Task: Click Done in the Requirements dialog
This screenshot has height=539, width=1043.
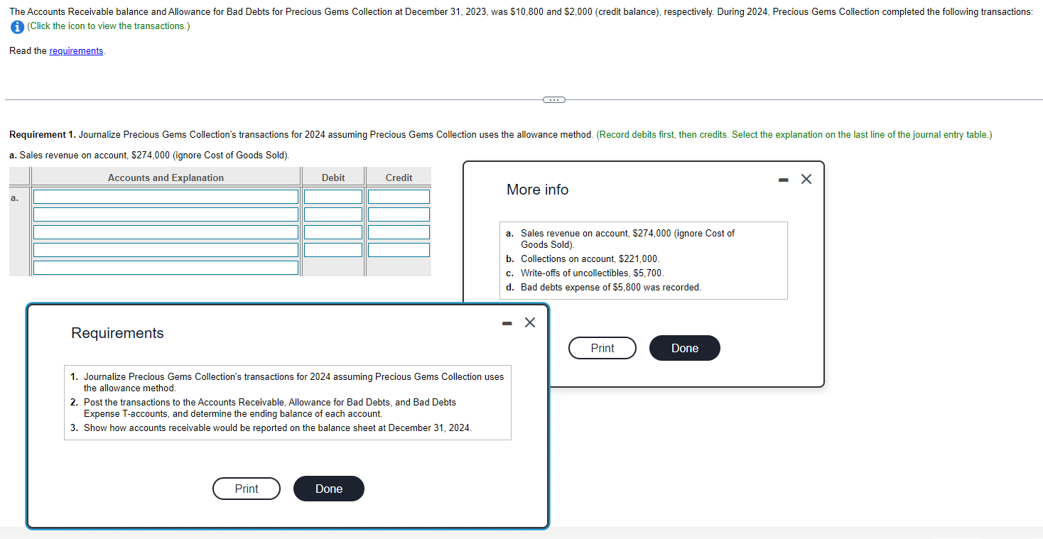Action: coord(328,489)
